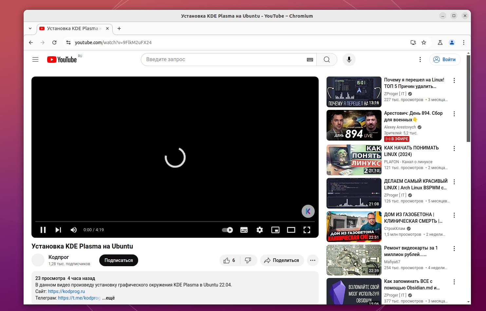The width and height of the screenshot is (486, 311).
Task: Open options for Арестович День 894 video
Action: coord(454,114)
